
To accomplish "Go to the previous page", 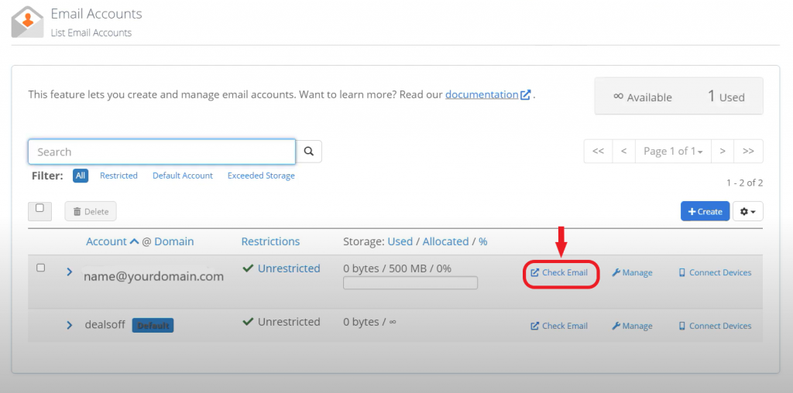I will (623, 151).
